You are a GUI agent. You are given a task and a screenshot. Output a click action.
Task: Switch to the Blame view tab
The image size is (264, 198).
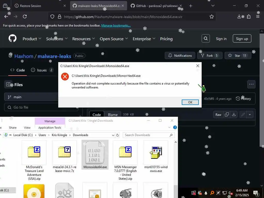tap(113, 115)
